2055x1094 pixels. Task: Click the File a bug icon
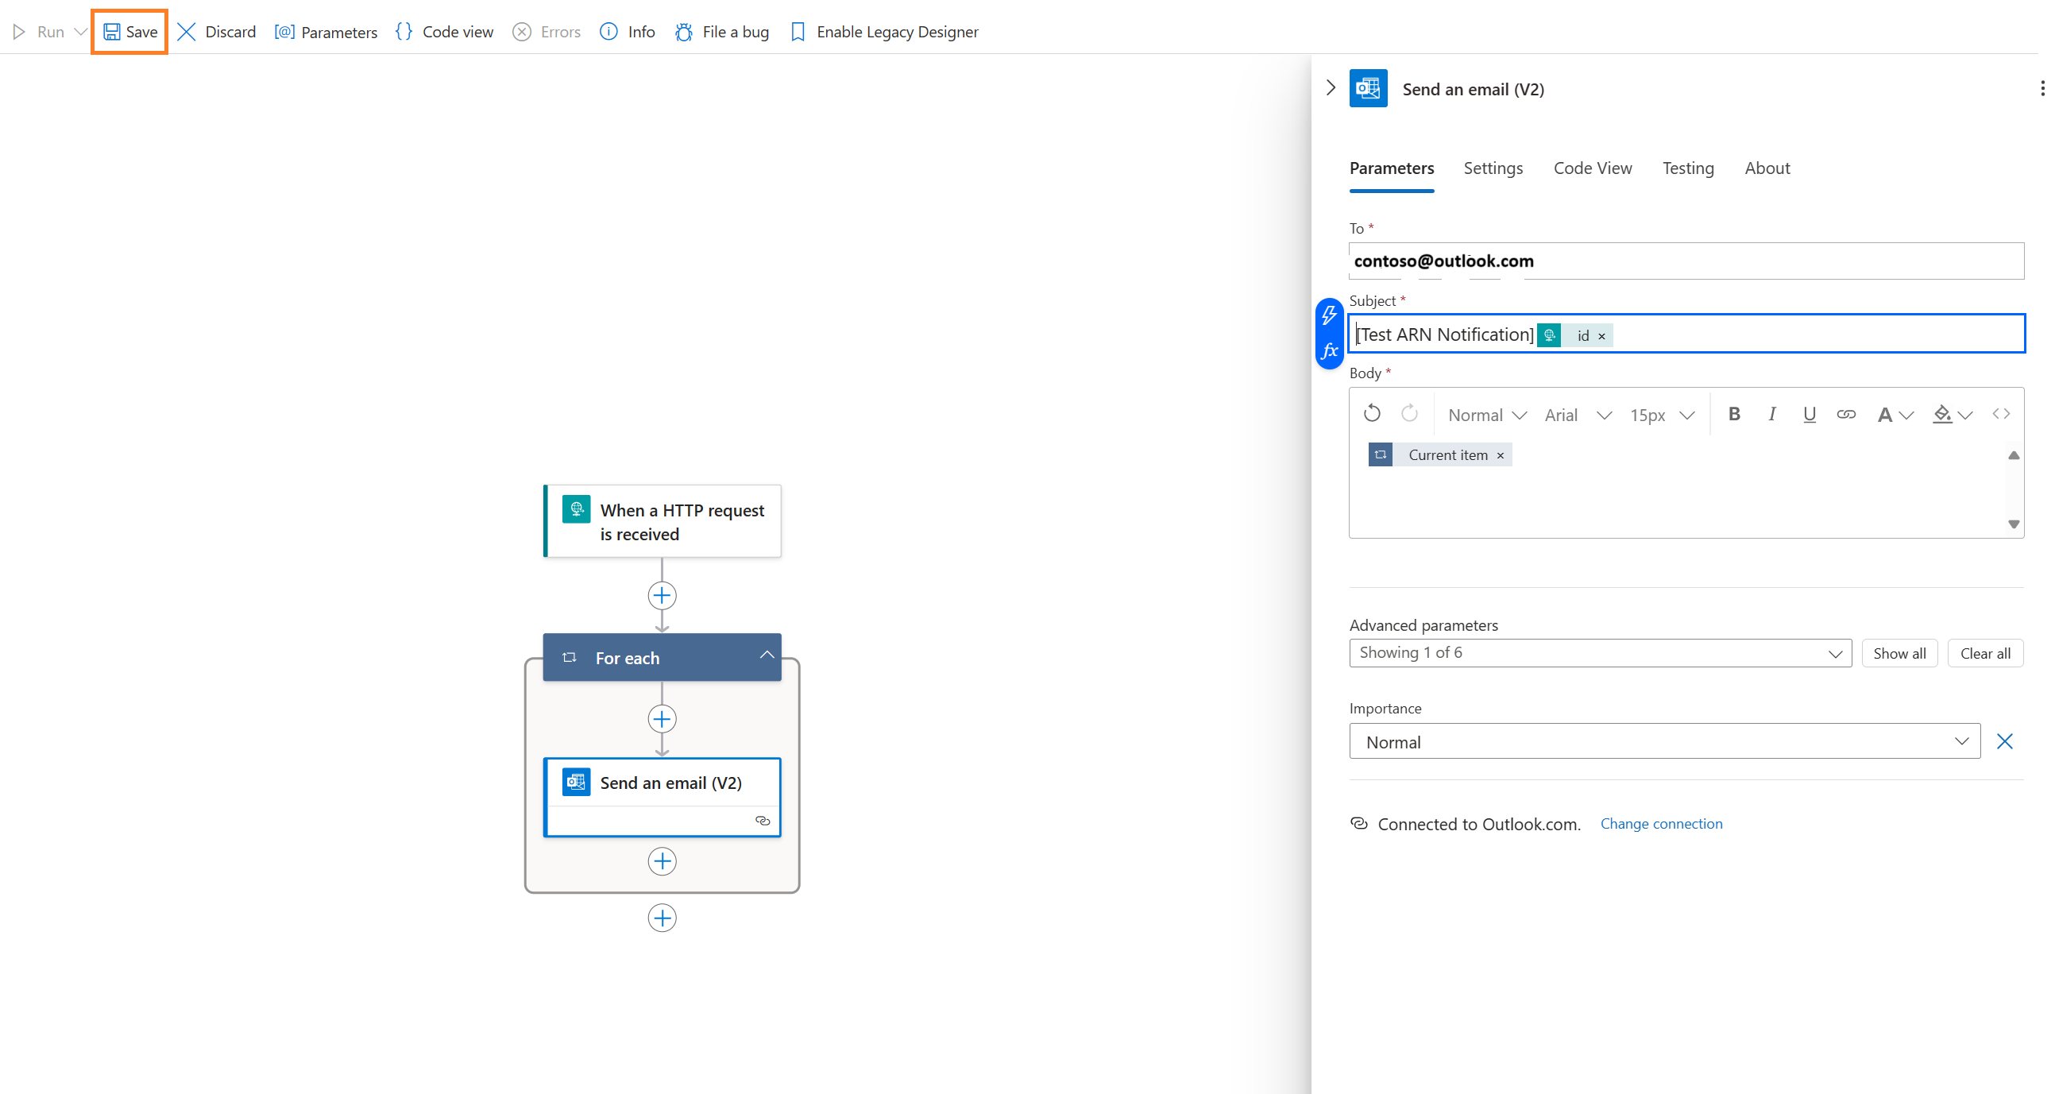[682, 30]
